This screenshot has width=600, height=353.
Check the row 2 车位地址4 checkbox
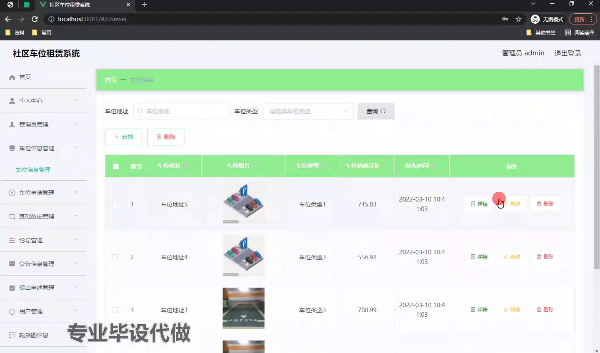[115, 257]
